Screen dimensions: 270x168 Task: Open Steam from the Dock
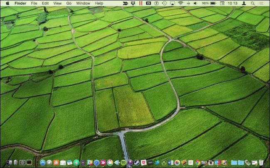point(137,163)
